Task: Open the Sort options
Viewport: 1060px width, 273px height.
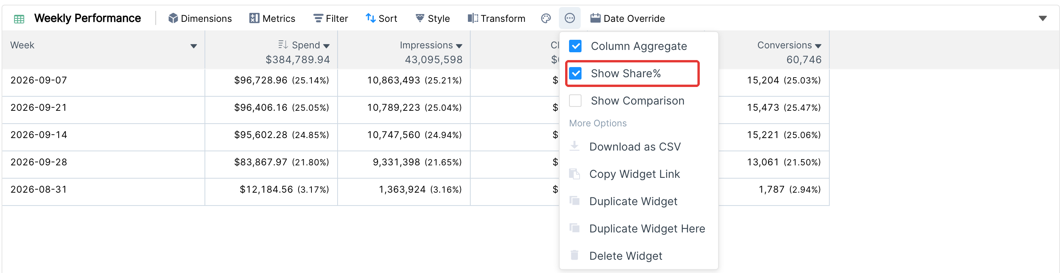Action: 381,18
